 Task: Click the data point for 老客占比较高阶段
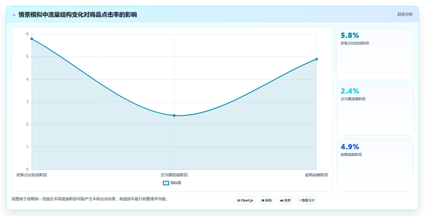point(32,39)
